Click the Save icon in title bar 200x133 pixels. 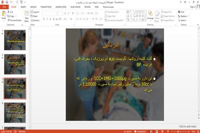[x=7, y=2]
